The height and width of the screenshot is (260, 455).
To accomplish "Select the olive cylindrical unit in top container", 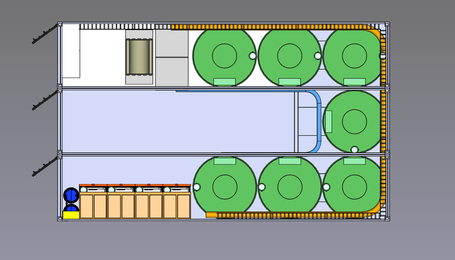I will point(139,57).
